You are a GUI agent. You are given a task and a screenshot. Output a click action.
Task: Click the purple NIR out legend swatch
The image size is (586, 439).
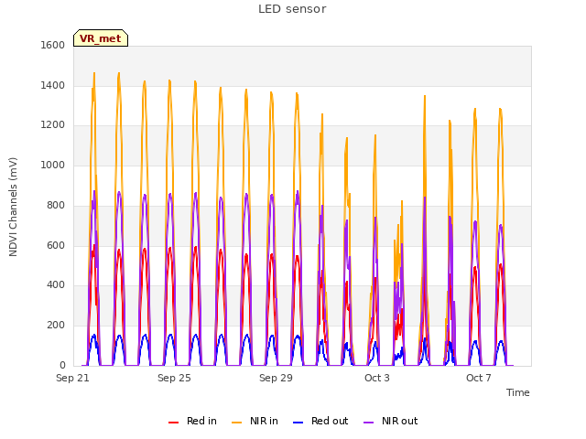368,423
